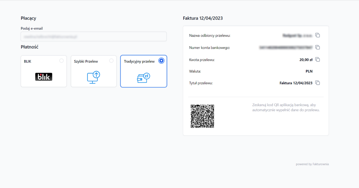Select the BLIK radio button

tap(62, 60)
